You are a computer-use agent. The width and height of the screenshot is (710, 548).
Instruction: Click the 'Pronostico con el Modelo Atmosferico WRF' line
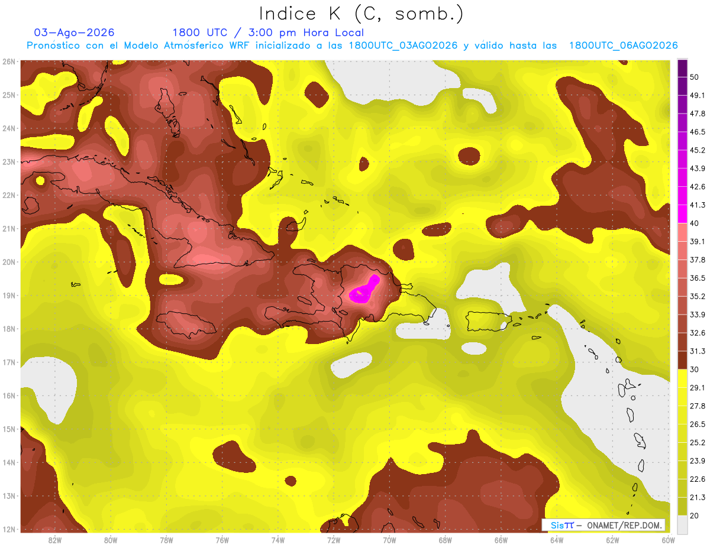tap(352, 46)
